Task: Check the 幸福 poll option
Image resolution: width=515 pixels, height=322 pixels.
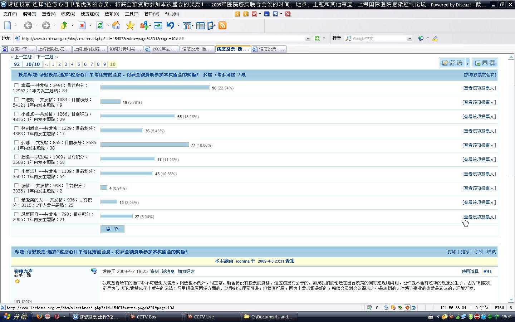Action: 16,85
